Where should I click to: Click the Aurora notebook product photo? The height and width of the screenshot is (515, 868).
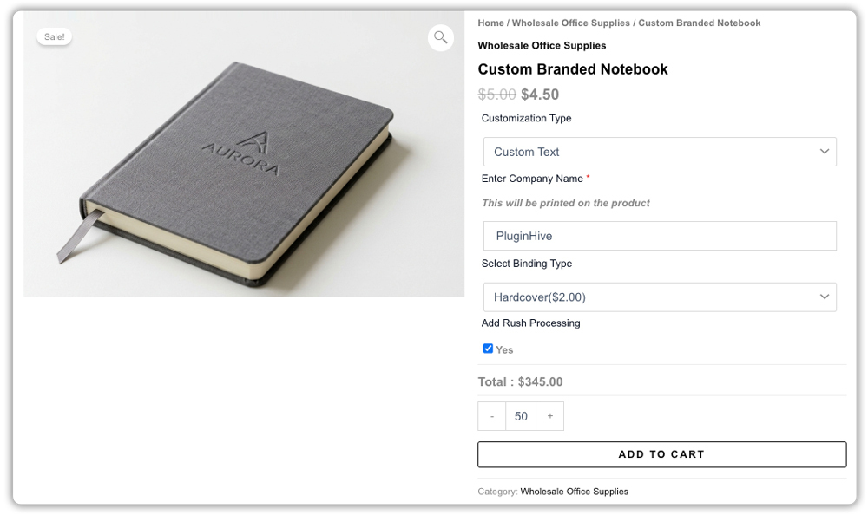243,156
